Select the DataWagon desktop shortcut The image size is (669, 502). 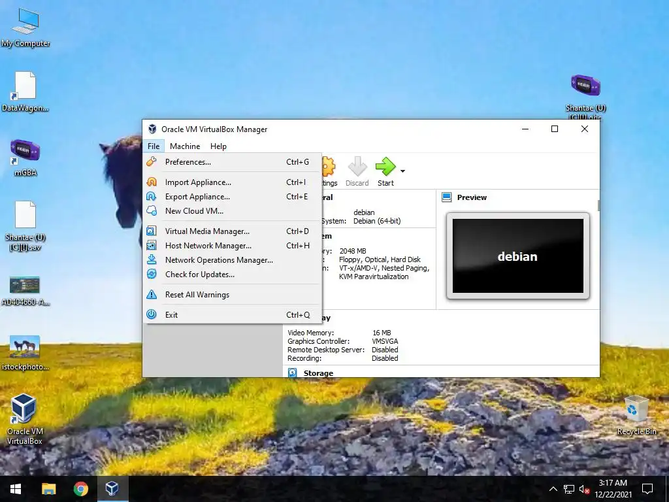(25, 92)
